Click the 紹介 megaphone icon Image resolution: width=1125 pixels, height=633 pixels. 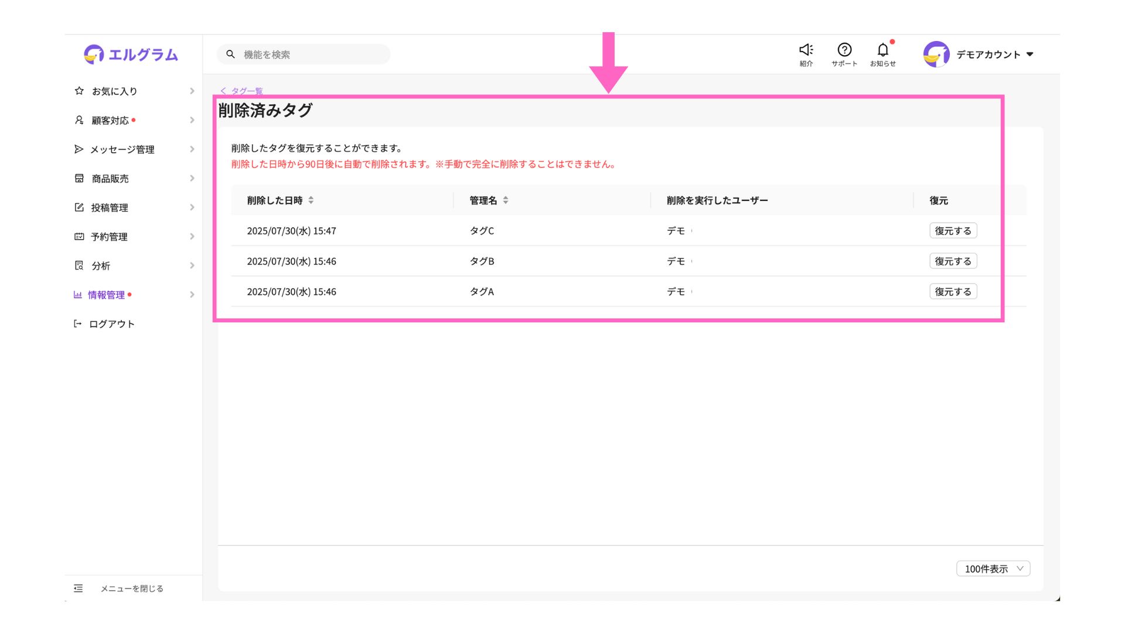(806, 50)
